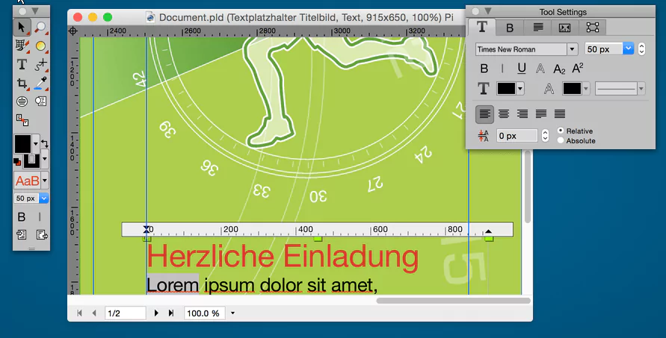This screenshot has width=666, height=338.
Task: Toggle bold in the Tool Settings panel
Action: (x=484, y=69)
